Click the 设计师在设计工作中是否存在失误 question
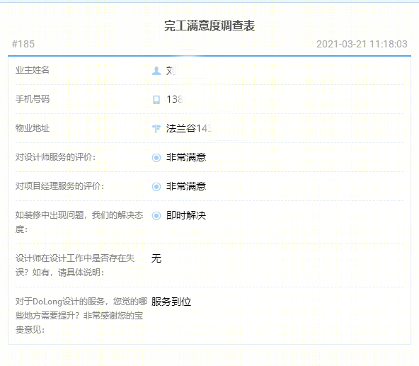The width and height of the screenshot is (419, 366). tap(75, 265)
